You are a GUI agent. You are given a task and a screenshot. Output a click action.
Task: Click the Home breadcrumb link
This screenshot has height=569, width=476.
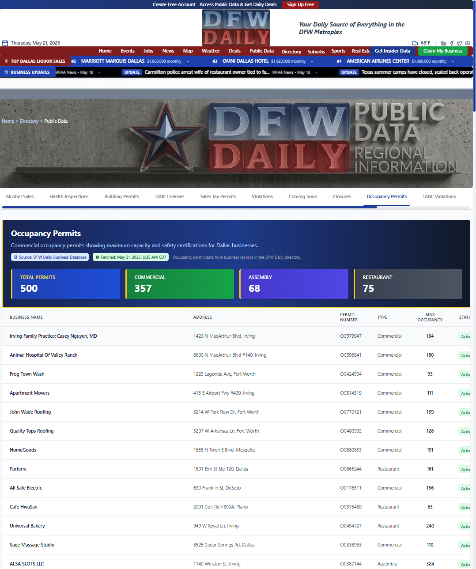[8, 121]
